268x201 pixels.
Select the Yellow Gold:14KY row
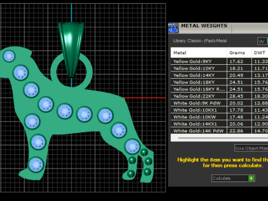pos(219,75)
